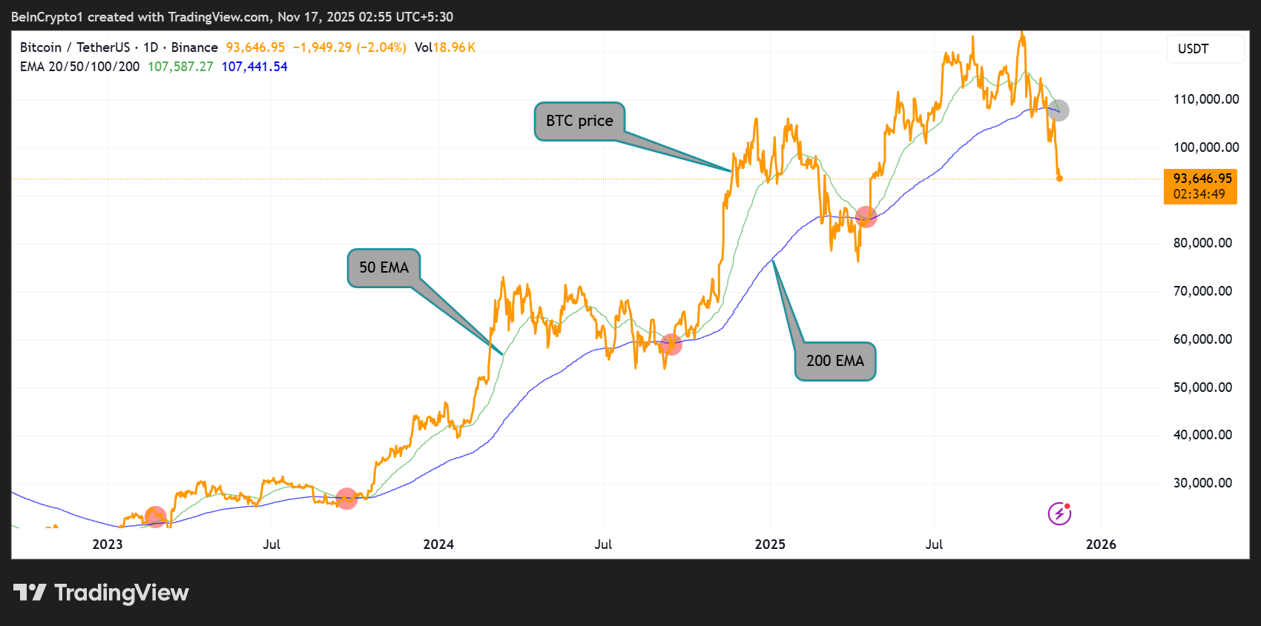Screen dimensions: 1261x626
Task: Click the 110,000.00 value on the price scale
Action: (1205, 99)
